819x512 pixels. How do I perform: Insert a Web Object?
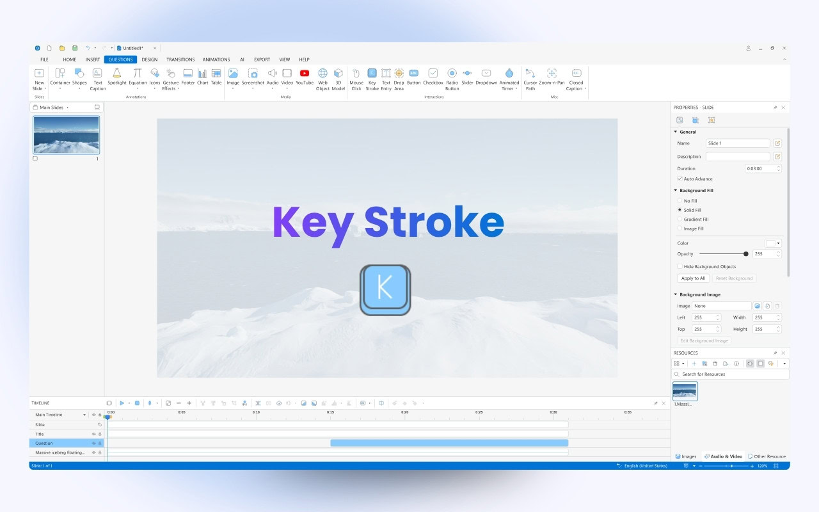(322, 79)
